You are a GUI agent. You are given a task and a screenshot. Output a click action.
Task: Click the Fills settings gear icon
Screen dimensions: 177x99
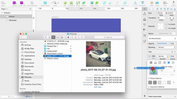point(172,52)
